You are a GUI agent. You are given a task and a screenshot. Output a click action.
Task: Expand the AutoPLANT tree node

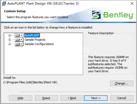click(10, 35)
